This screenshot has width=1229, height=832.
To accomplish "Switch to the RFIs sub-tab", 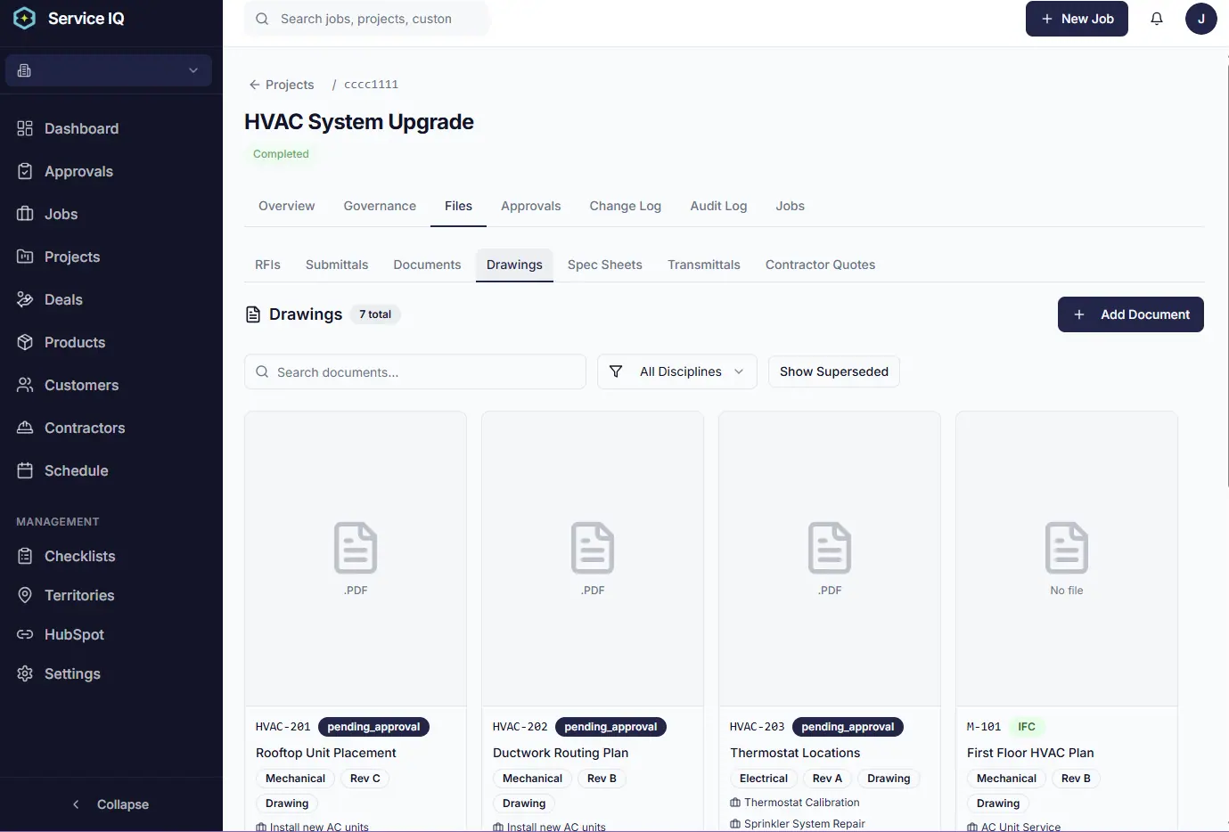I will tap(267, 265).
